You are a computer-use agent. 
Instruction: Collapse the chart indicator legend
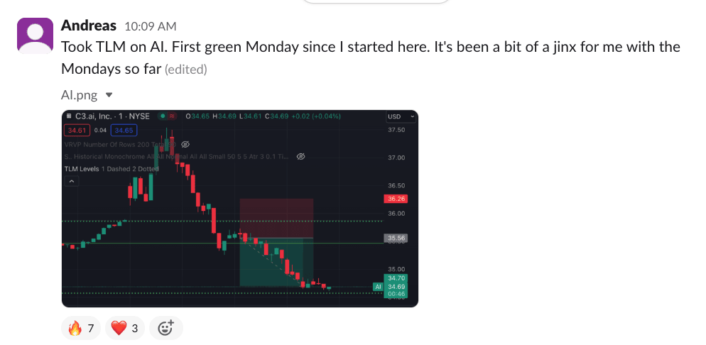71,182
